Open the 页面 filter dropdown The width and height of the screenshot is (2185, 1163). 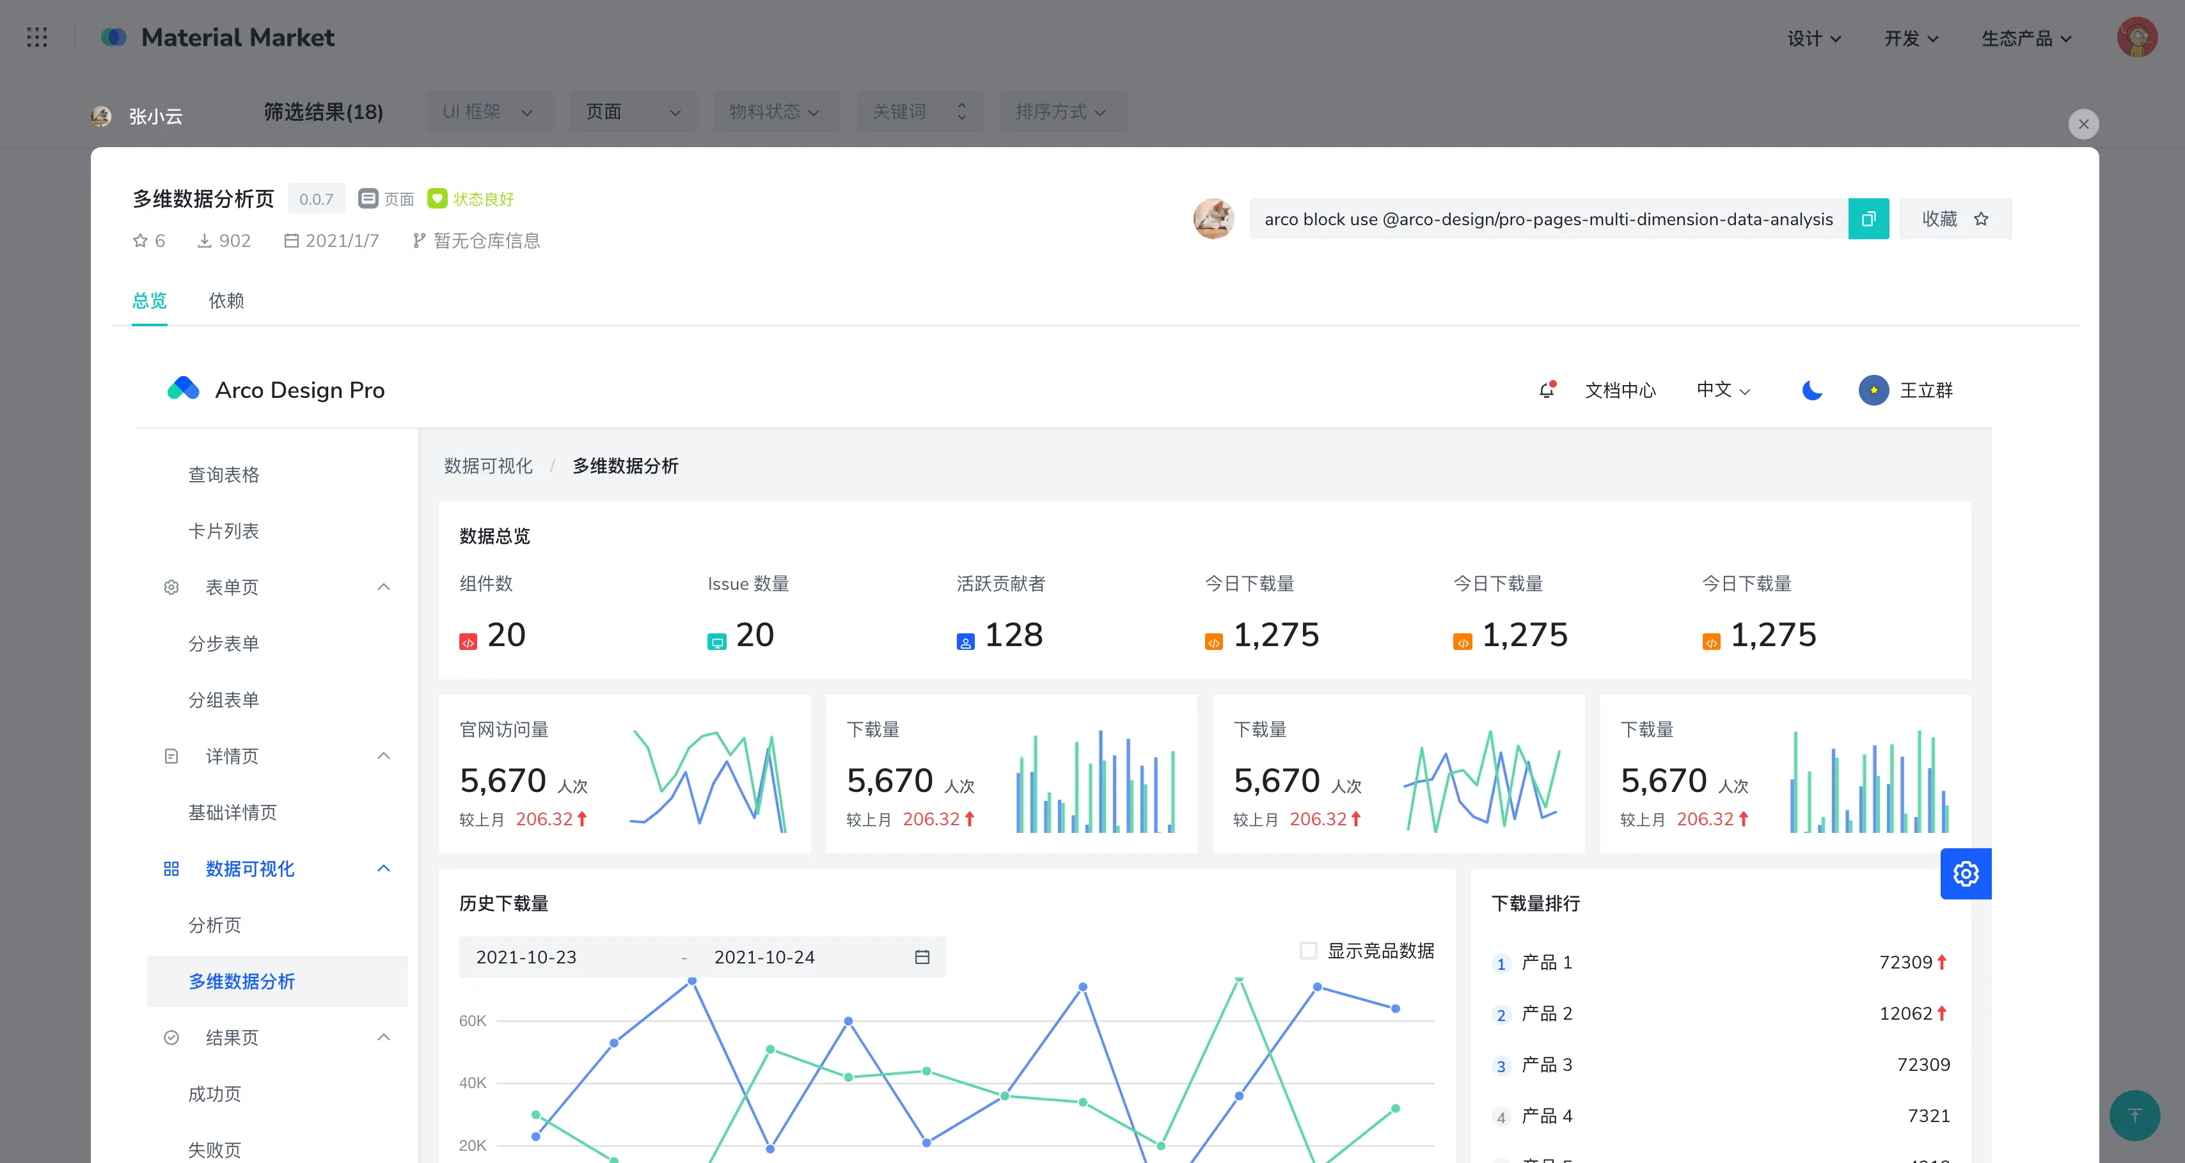pyautogui.click(x=633, y=112)
